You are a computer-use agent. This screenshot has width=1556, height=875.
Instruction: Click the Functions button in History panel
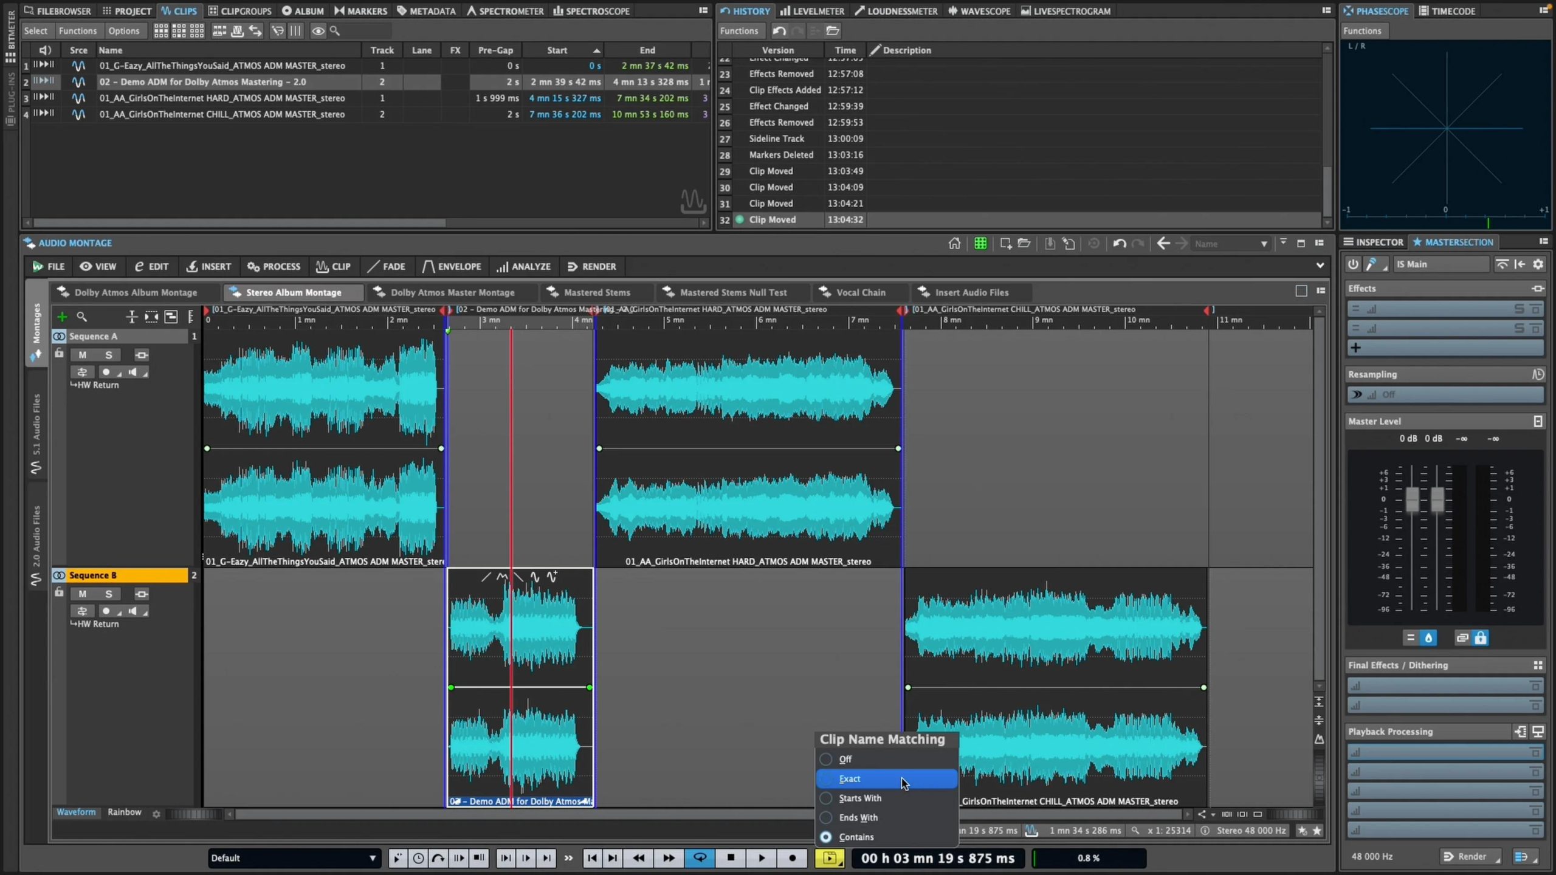pos(739,30)
